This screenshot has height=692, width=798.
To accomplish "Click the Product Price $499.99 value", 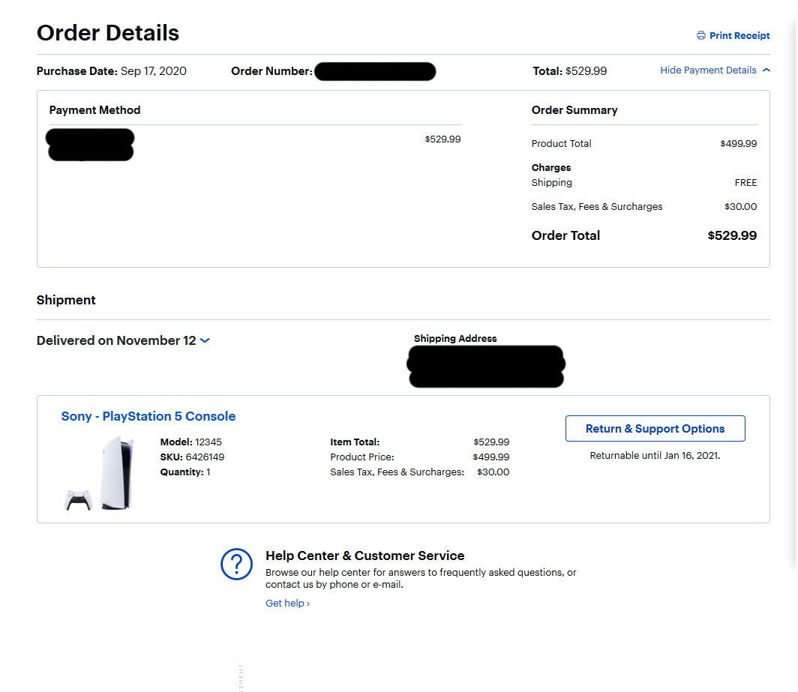I will pyautogui.click(x=491, y=457).
